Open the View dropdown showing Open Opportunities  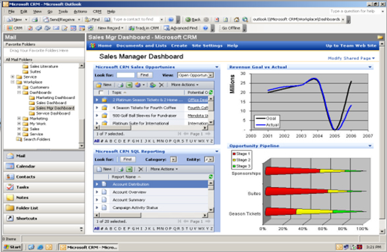pos(195,75)
